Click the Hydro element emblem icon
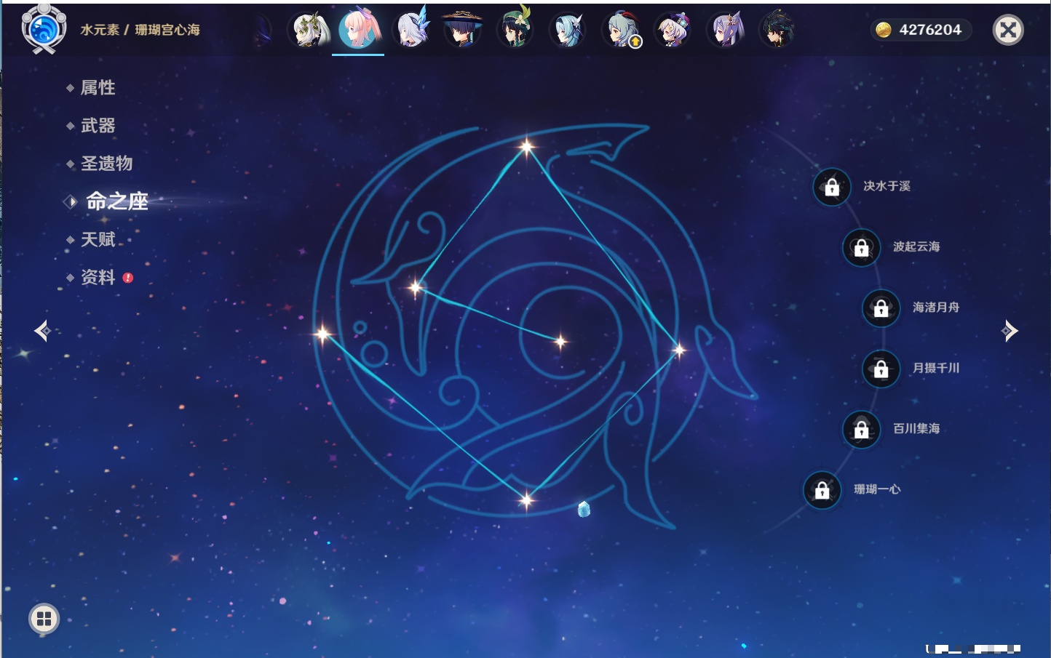This screenshot has width=1051, height=658. coord(44,29)
